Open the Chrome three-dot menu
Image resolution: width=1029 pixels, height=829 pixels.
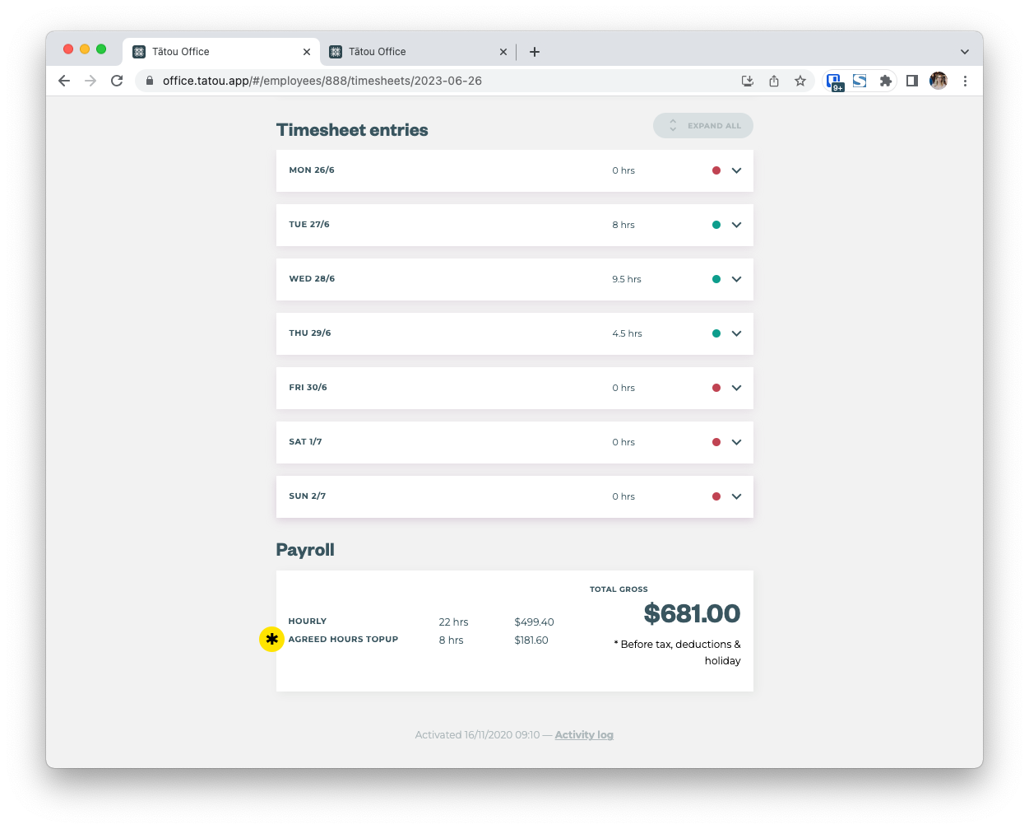(965, 81)
